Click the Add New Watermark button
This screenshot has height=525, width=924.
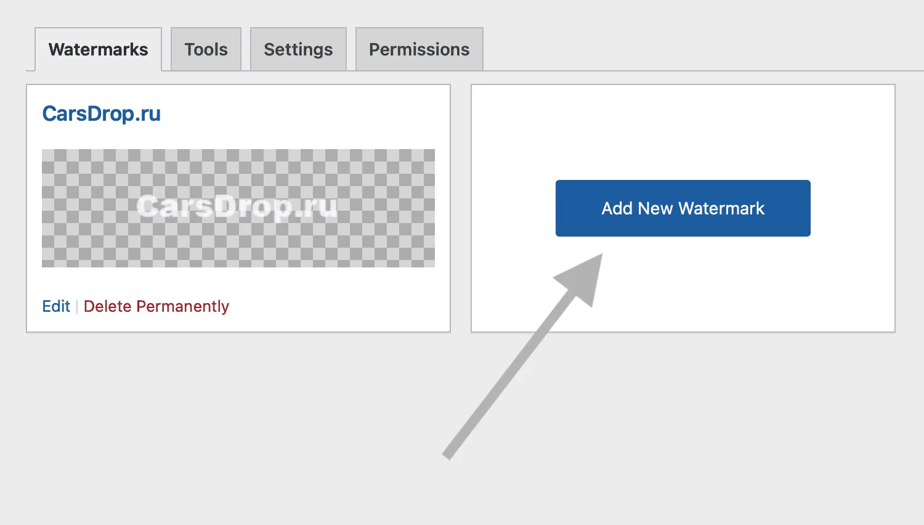683,208
